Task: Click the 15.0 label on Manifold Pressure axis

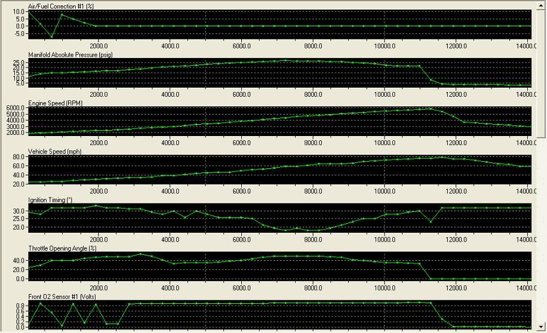Action: point(19,73)
